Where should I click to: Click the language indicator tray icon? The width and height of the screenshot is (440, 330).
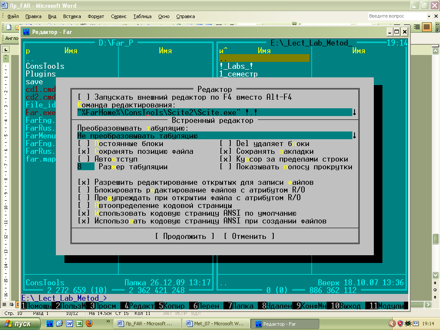pos(416,324)
